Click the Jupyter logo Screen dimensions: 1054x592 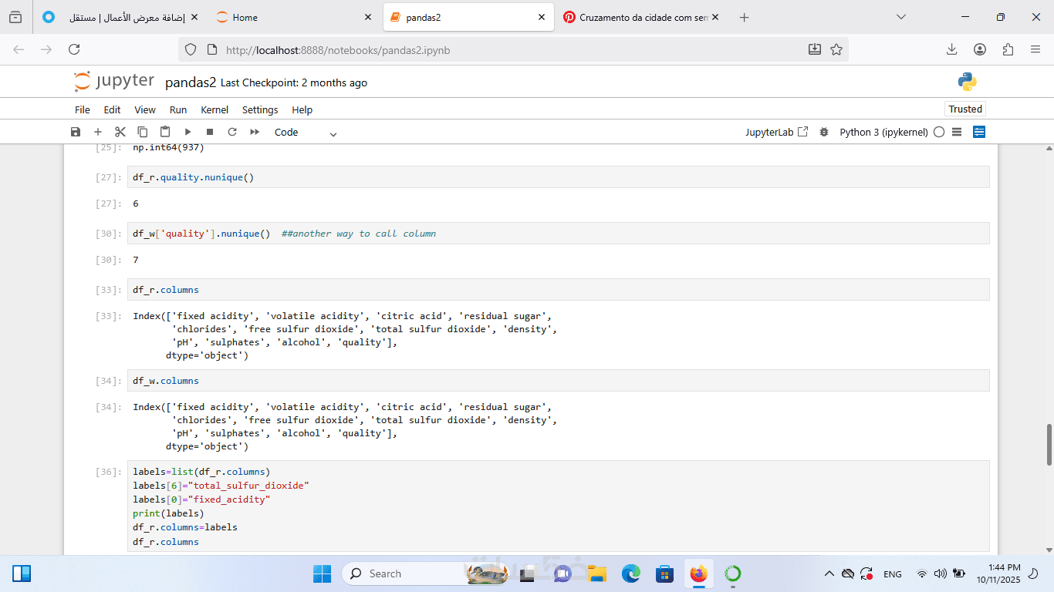[x=114, y=82]
